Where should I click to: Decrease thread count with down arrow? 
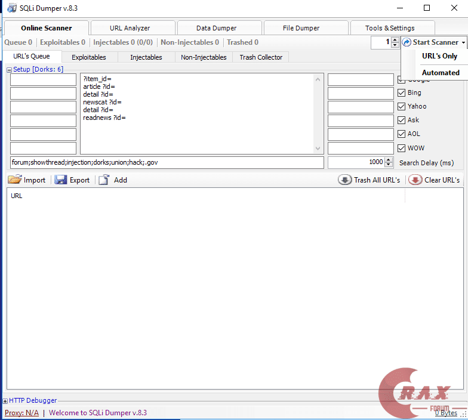point(395,45)
